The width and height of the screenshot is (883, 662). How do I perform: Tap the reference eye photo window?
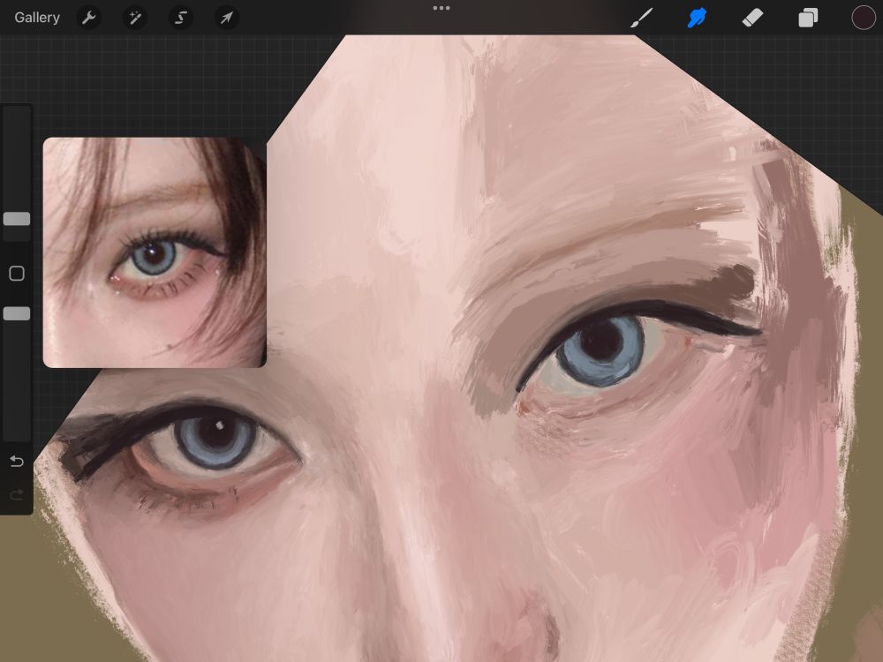tap(155, 252)
